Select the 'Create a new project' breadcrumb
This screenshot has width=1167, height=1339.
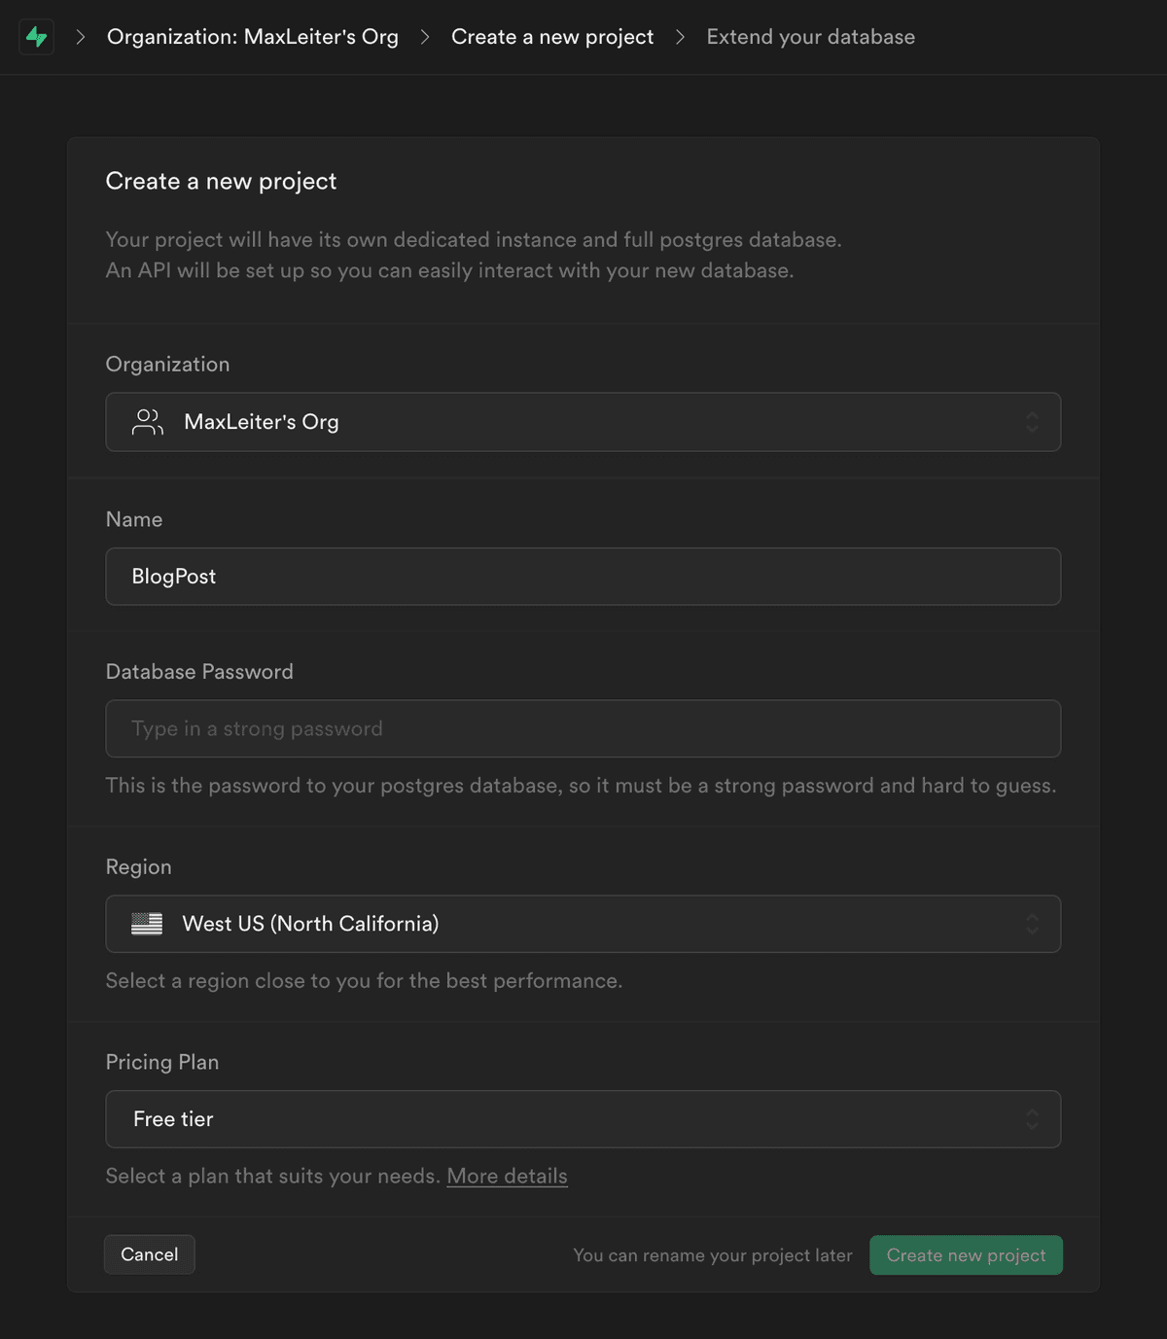(x=551, y=37)
